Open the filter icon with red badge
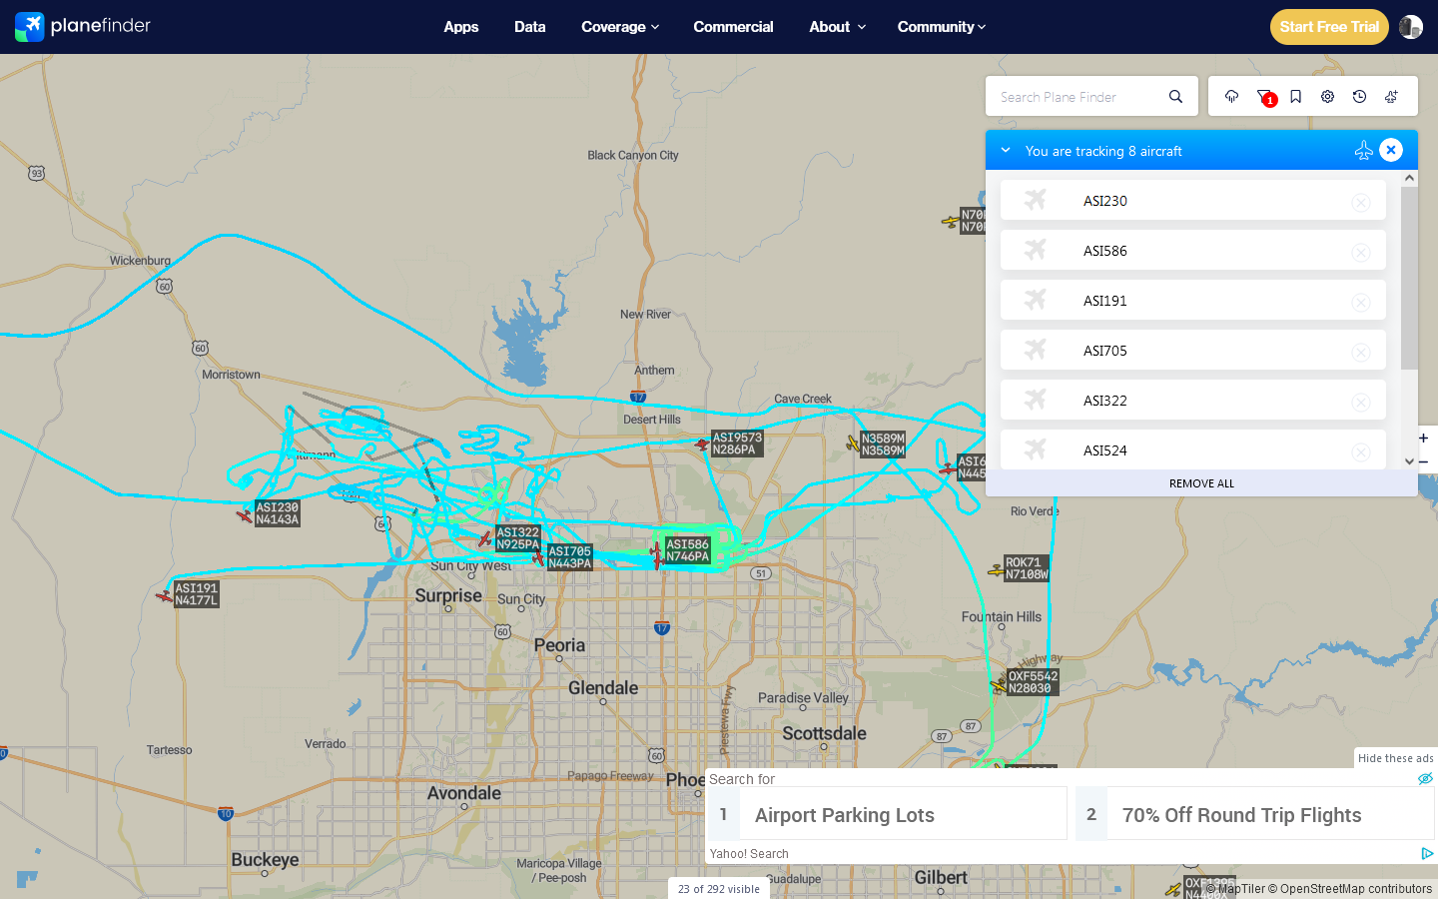 [x=1264, y=97]
